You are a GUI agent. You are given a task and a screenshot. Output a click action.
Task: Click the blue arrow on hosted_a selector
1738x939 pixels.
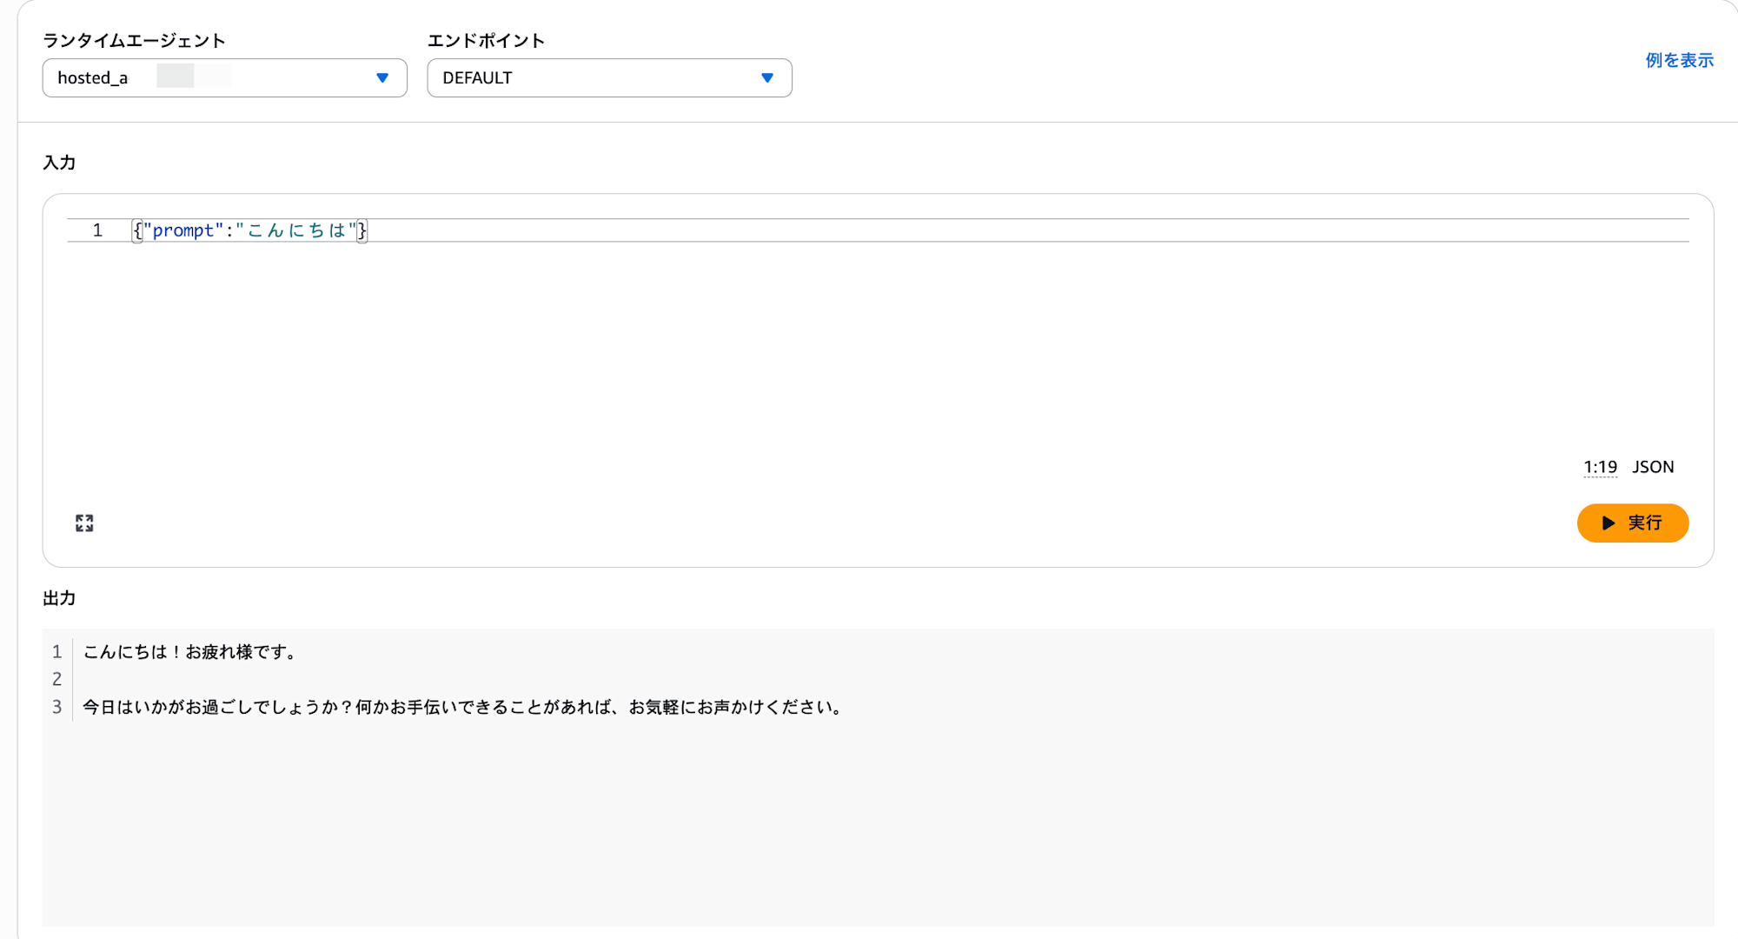pyautogui.click(x=382, y=78)
